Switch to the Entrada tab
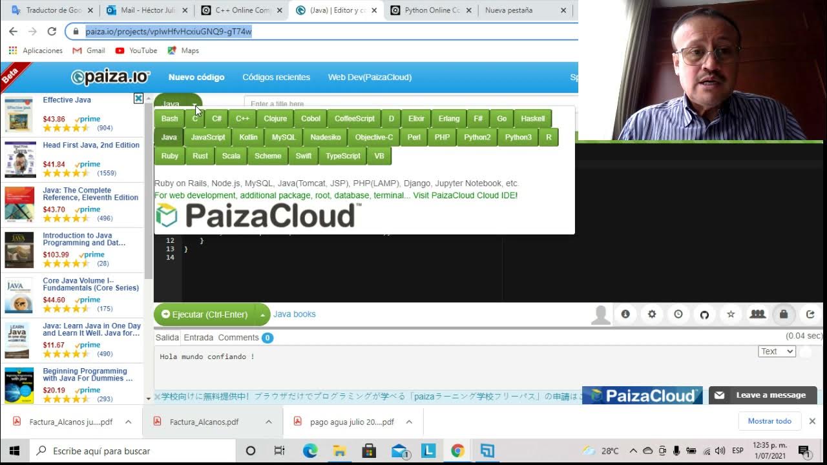 click(198, 337)
